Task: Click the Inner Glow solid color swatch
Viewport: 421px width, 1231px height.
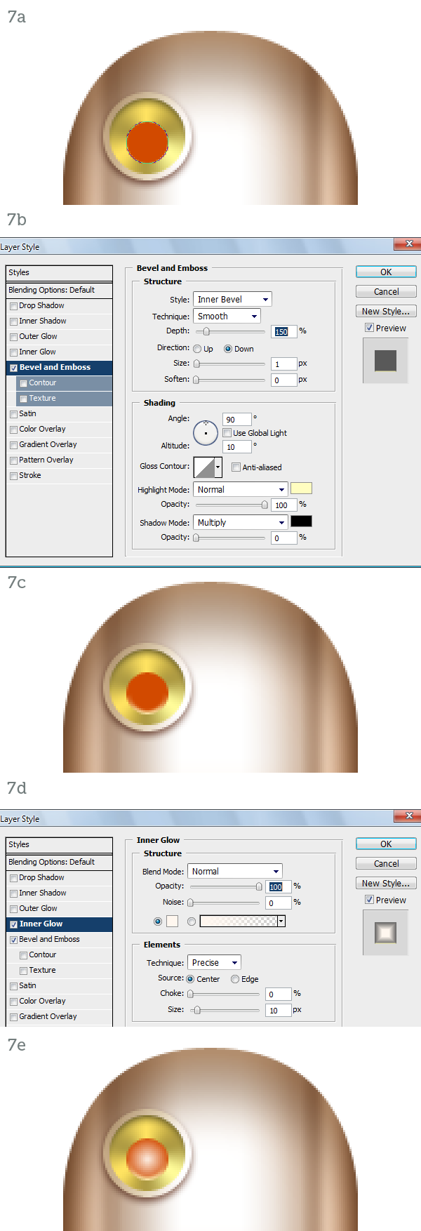Action: coord(172,921)
